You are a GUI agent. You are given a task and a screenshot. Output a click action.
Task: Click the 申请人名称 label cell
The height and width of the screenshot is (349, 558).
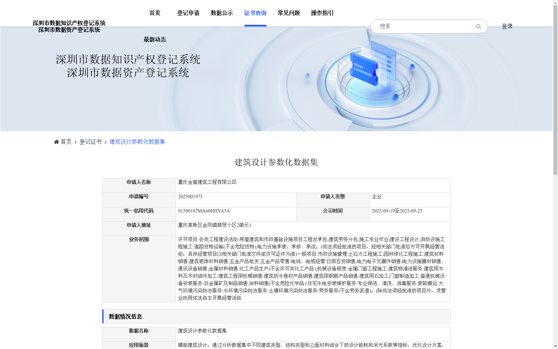(139, 186)
